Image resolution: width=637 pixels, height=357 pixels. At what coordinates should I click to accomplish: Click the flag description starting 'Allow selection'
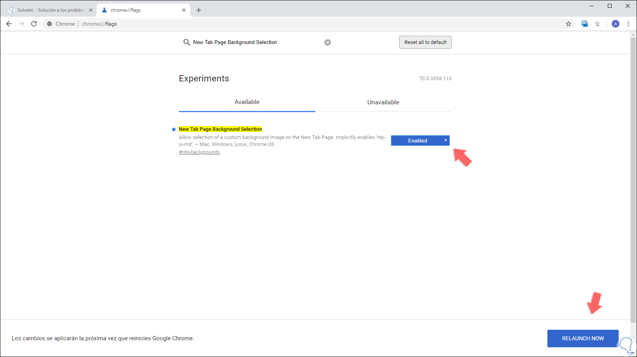pos(282,141)
